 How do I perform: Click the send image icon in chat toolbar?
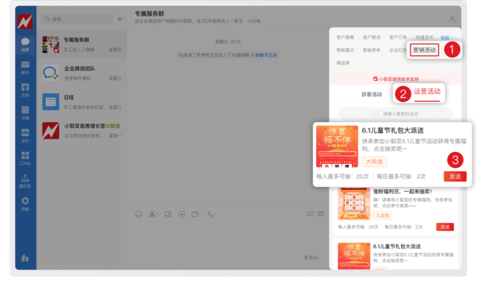pos(168,214)
